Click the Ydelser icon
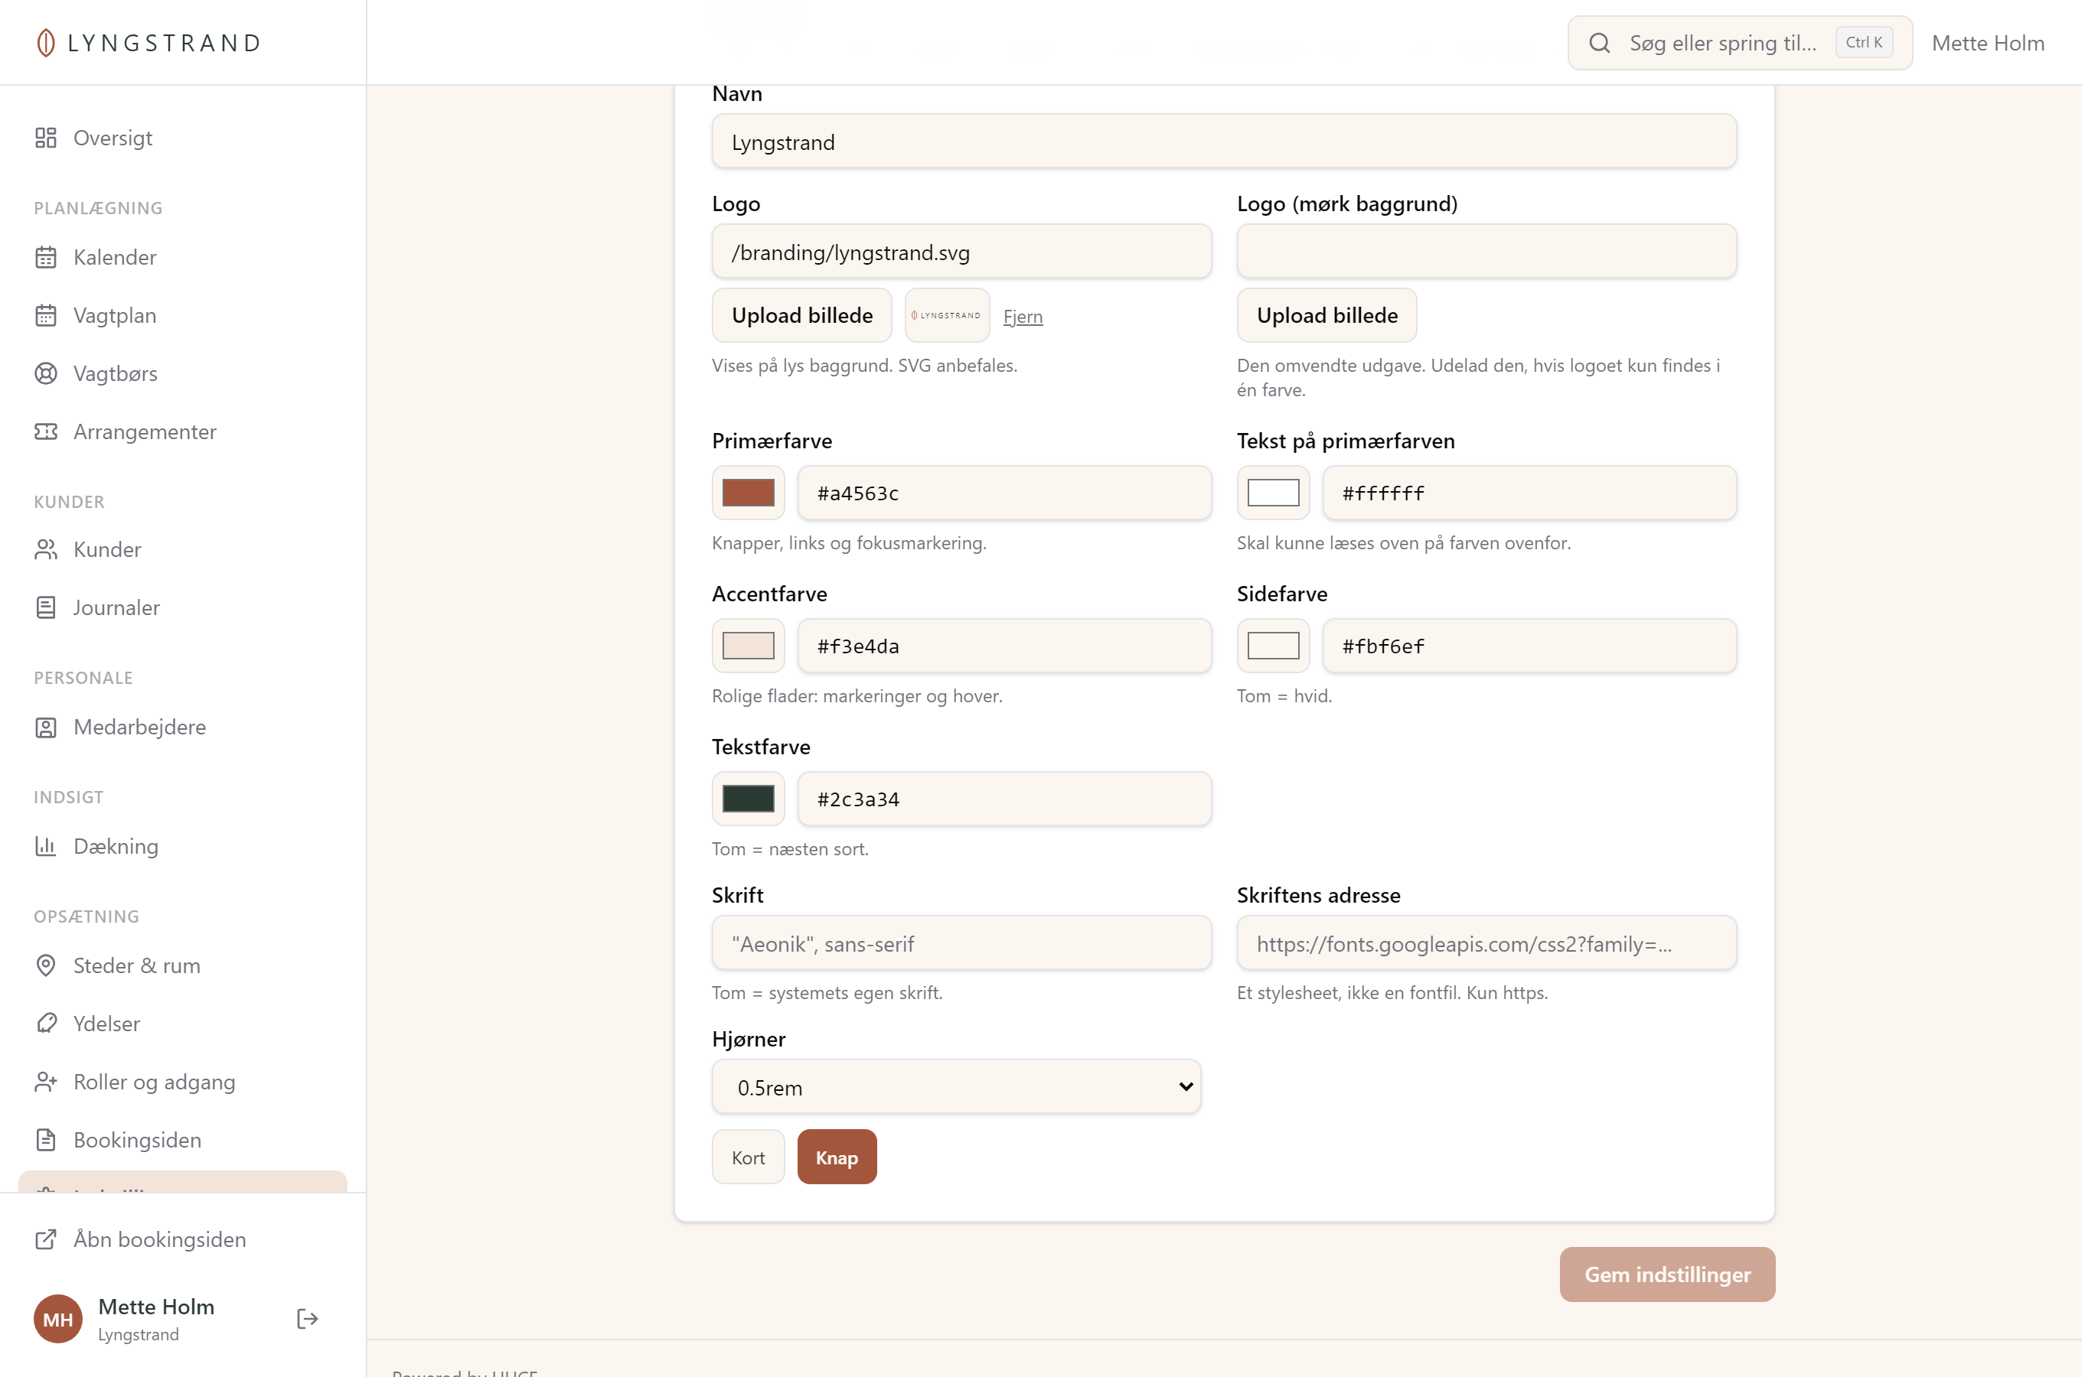The height and width of the screenshot is (1377, 2082). tap(46, 1024)
